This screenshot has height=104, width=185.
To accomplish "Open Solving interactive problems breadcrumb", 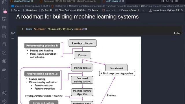I will (163, 6).
